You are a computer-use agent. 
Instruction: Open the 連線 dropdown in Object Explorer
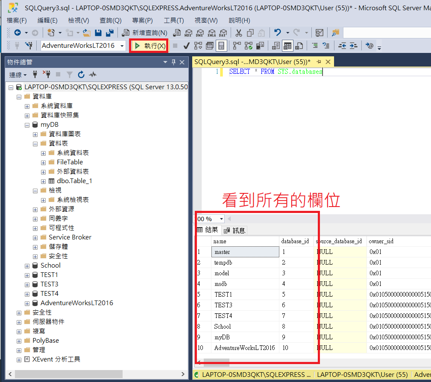point(18,75)
